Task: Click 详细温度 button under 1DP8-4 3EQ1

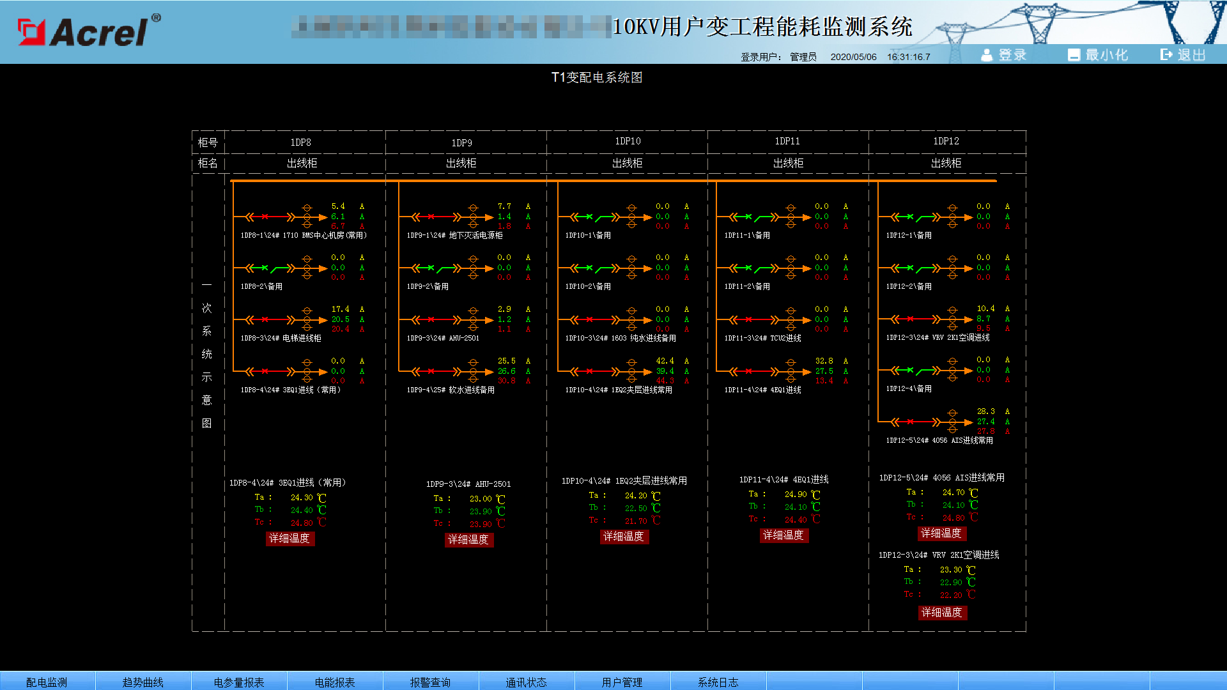Action: [x=289, y=539]
